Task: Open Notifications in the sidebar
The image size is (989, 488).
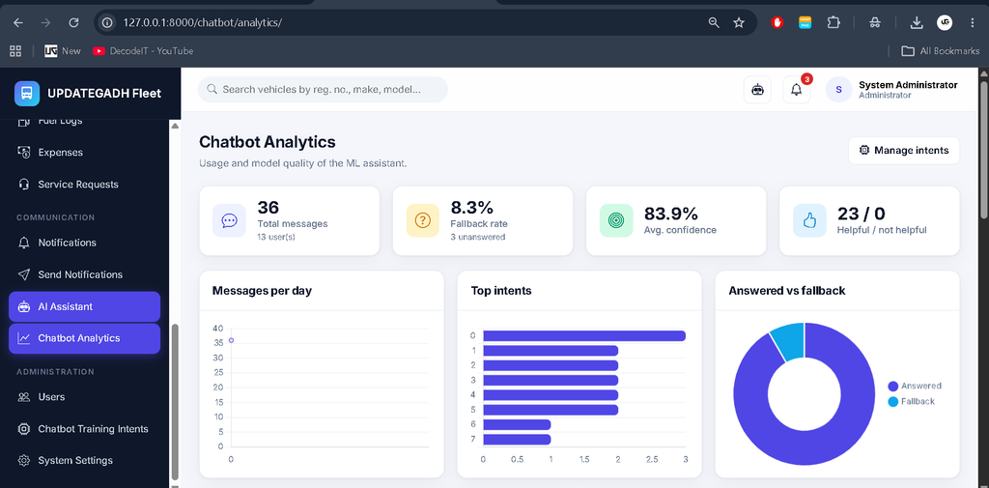Action: (x=85, y=243)
